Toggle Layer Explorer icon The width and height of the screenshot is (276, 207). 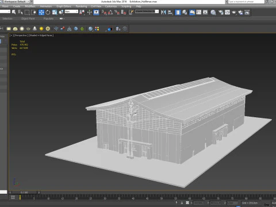(185, 12)
